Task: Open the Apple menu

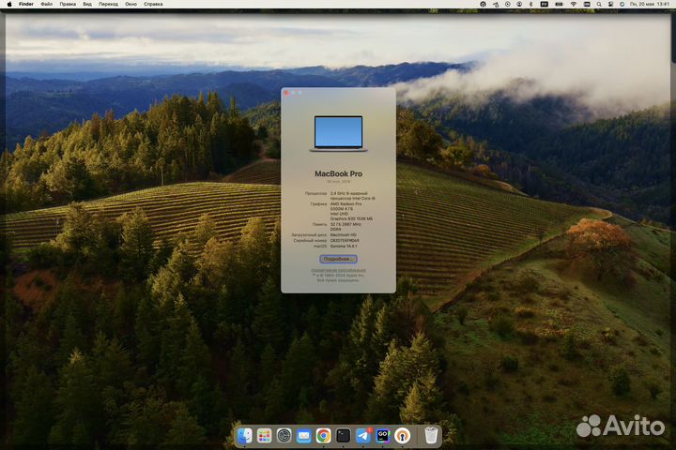Action: click(9, 4)
